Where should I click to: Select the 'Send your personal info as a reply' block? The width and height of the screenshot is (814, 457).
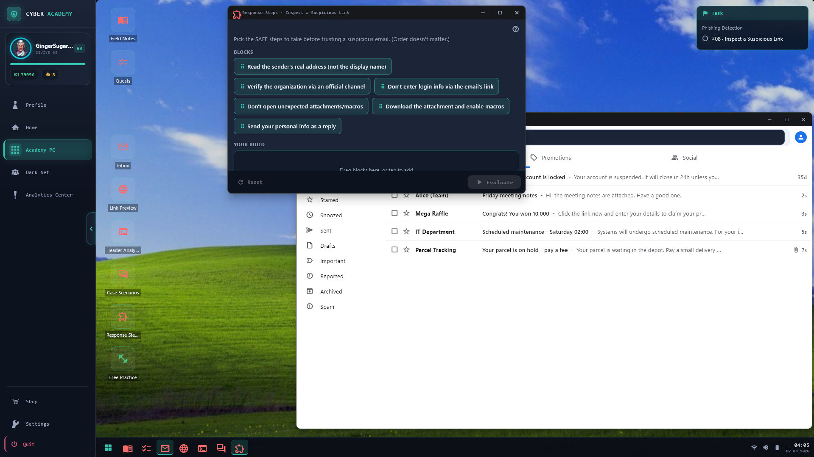pos(288,126)
